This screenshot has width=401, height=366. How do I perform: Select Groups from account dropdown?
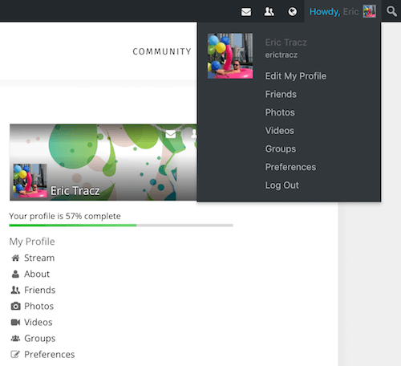click(x=281, y=149)
